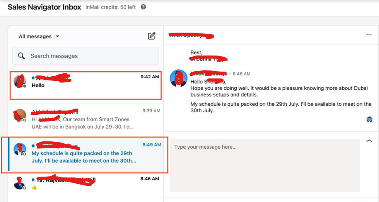Viewport: 379px width, 202px height.
Task: Click the avatar on the 9:39 AM conversation
Action: point(20,115)
